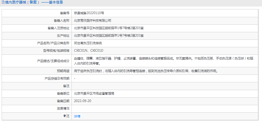The image size is (262, 123).
Task: Click the 备案号 row label
Action: [x=65, y=13]
